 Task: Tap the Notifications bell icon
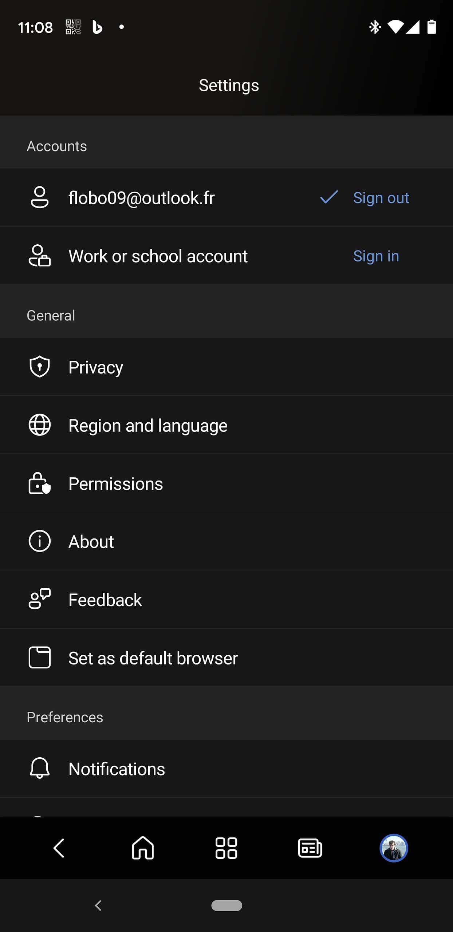40,768
